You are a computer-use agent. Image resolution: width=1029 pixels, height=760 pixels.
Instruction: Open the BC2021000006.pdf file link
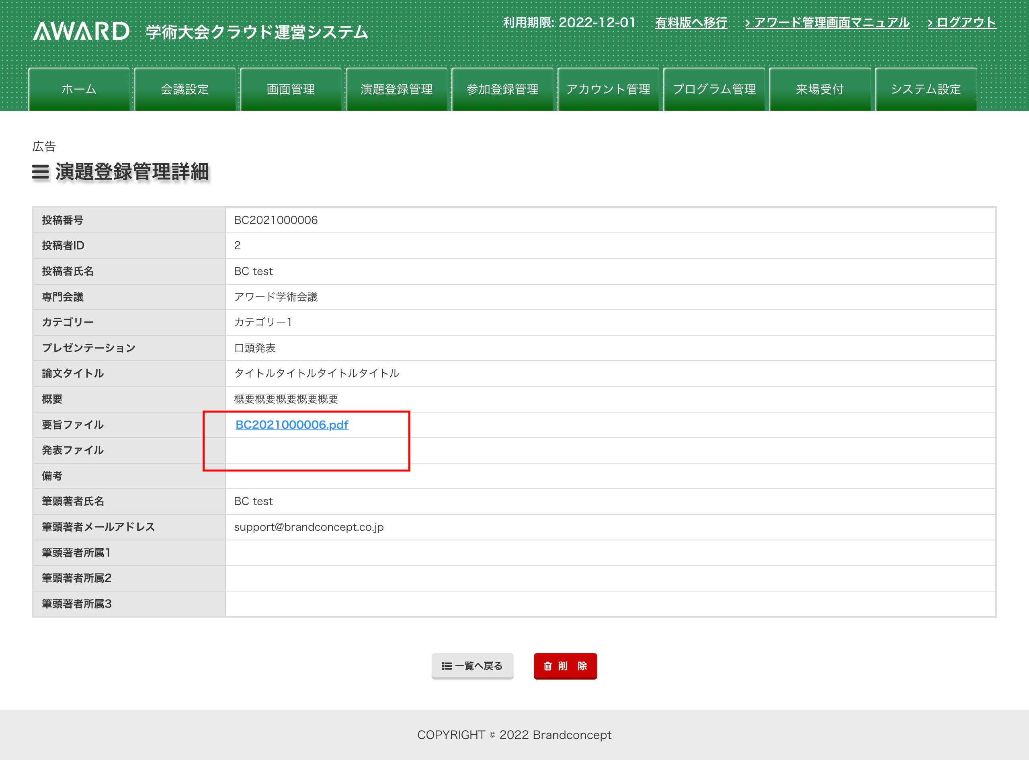coord(292,425)
